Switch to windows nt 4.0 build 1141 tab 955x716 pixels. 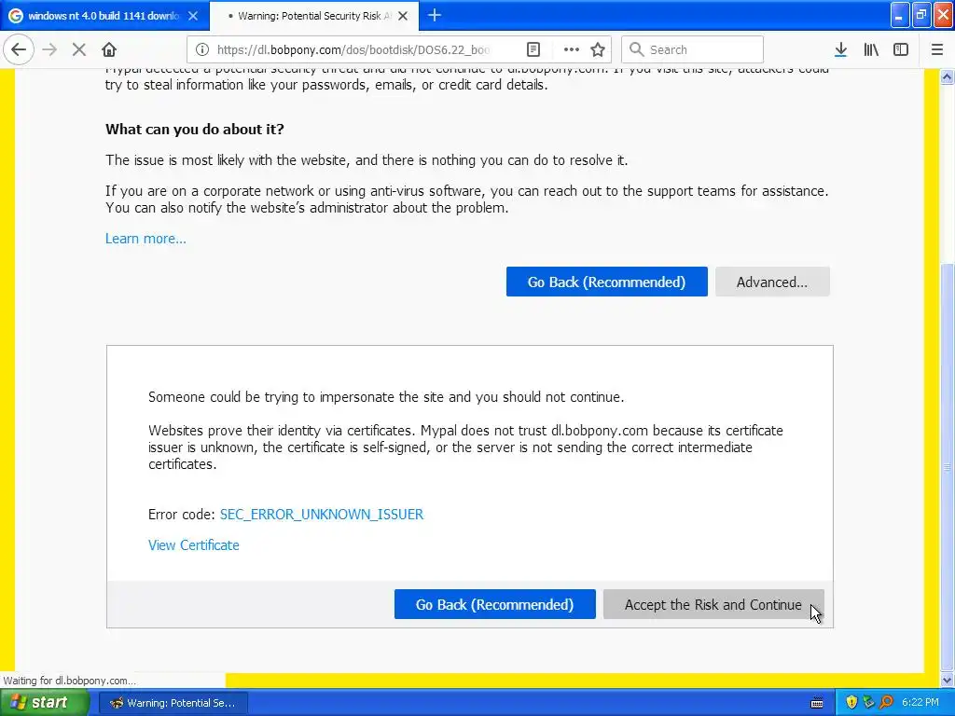[x=103, y=16]
